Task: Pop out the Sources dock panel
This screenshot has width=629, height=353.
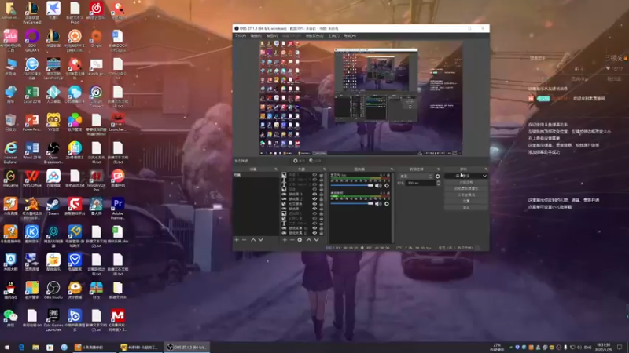Action: [324, 169]
